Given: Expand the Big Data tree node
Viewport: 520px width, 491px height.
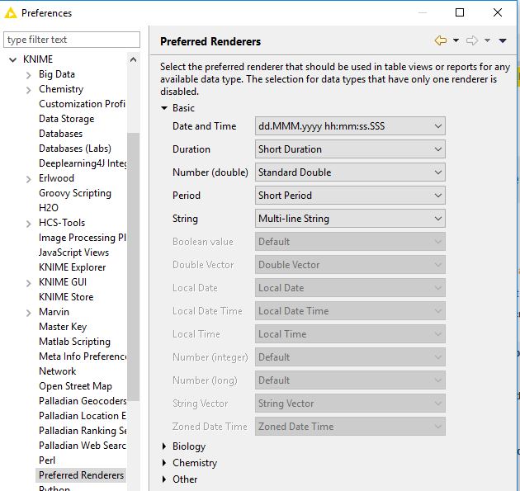Looking at the screenshot, I should click(x=29, y=74).
